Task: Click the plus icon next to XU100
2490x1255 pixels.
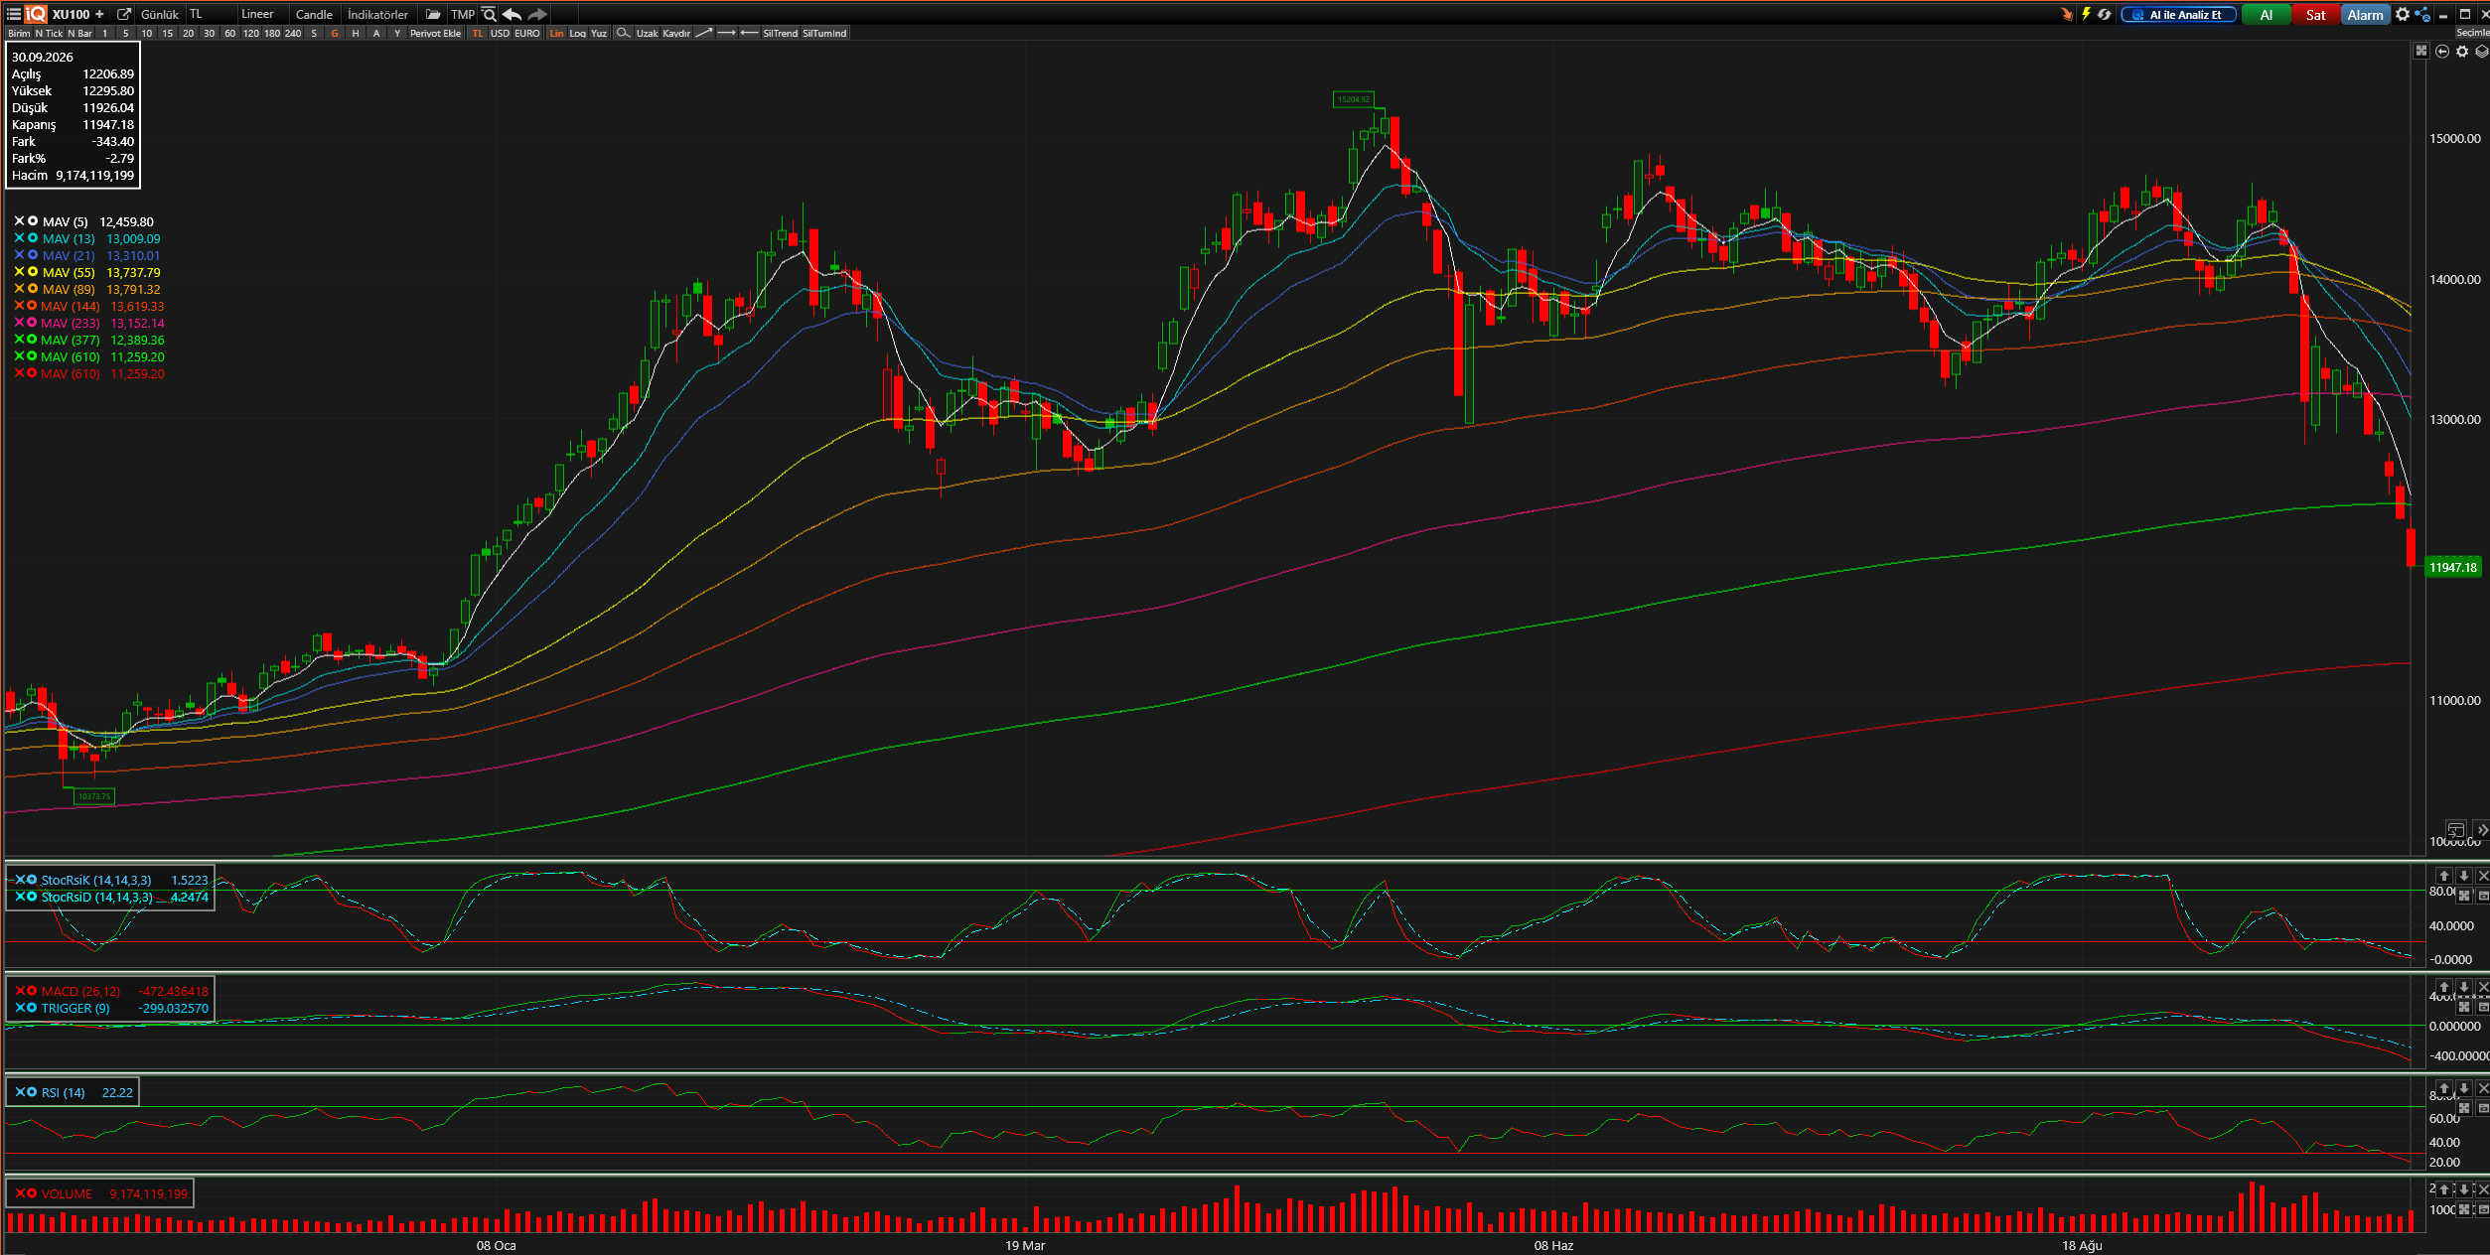Action: pyautogui.click(x=99, y=14)
